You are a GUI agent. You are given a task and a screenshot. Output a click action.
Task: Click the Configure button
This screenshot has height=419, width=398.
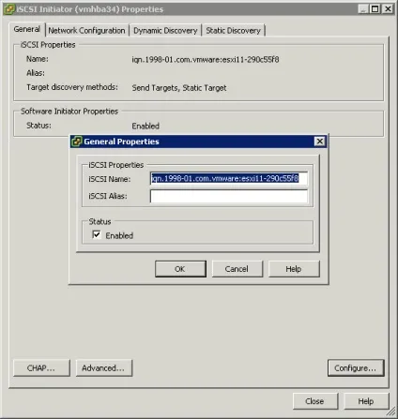(x=356, y=368)
